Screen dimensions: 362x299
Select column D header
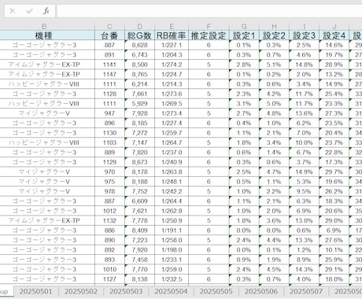140,26
